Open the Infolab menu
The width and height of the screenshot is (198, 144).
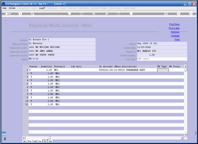pyautogui.click(x=12, y=8)
